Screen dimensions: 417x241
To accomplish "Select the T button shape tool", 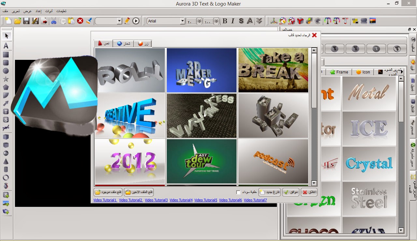I will tap(6, 112).
